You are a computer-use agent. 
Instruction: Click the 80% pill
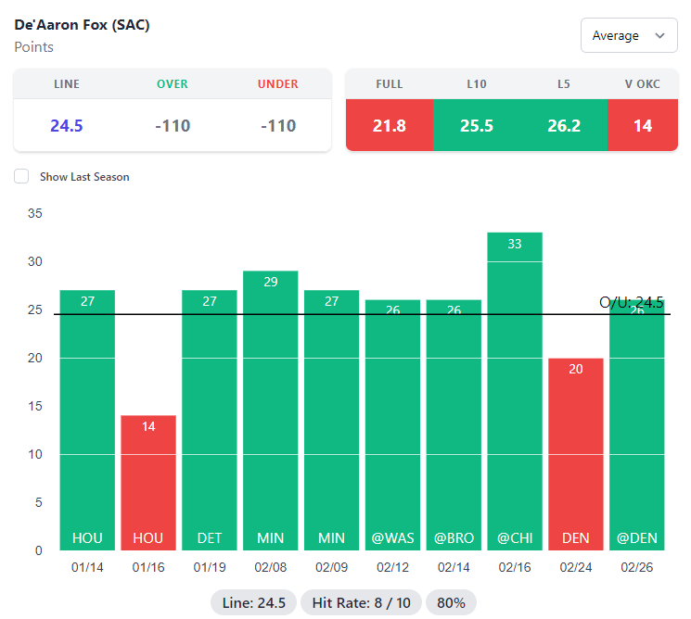(x=451, y=602)
